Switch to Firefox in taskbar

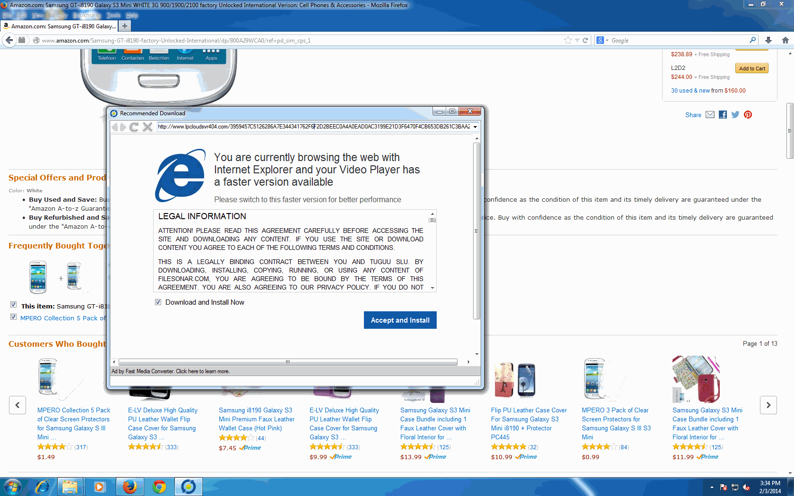tap(129, 487)
